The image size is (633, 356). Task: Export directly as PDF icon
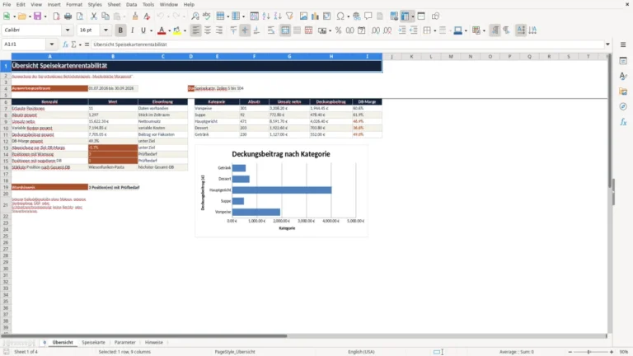[56, 16]
